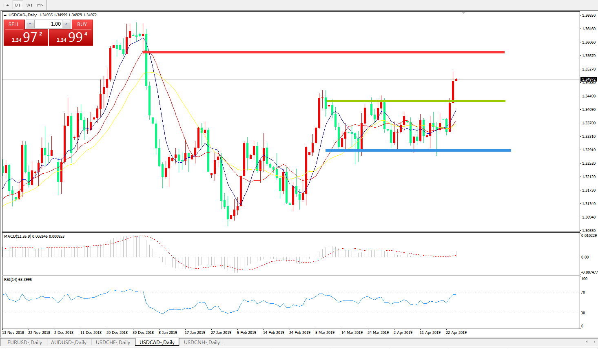
Task: Switch to H4 timeframe
Action: [6, 5]
